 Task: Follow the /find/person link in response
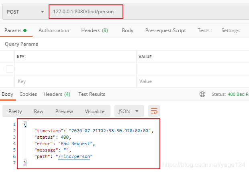click(x=74, y=157)
